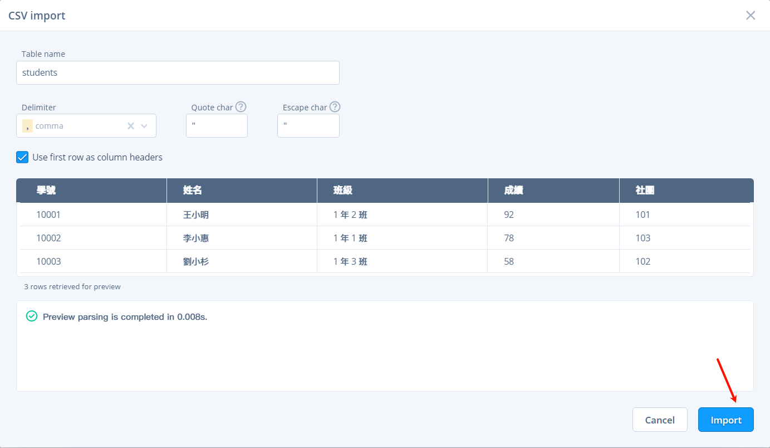This screenshot has width=770, height=448.
Task: Focus the Quote char input
Action: [x=217, y=125]
